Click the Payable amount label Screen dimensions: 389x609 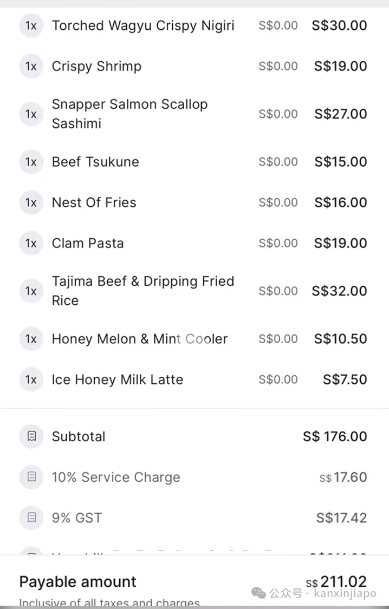[x=77, y=582]
